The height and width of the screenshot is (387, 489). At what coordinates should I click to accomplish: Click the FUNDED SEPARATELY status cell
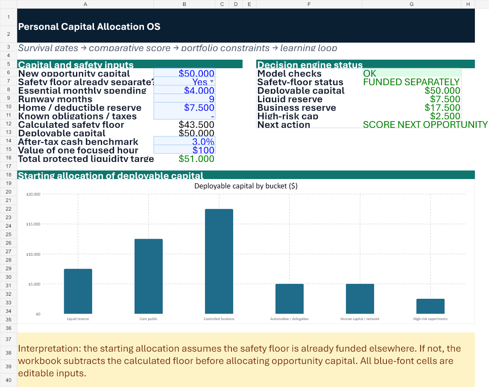[x=411, y=81]
